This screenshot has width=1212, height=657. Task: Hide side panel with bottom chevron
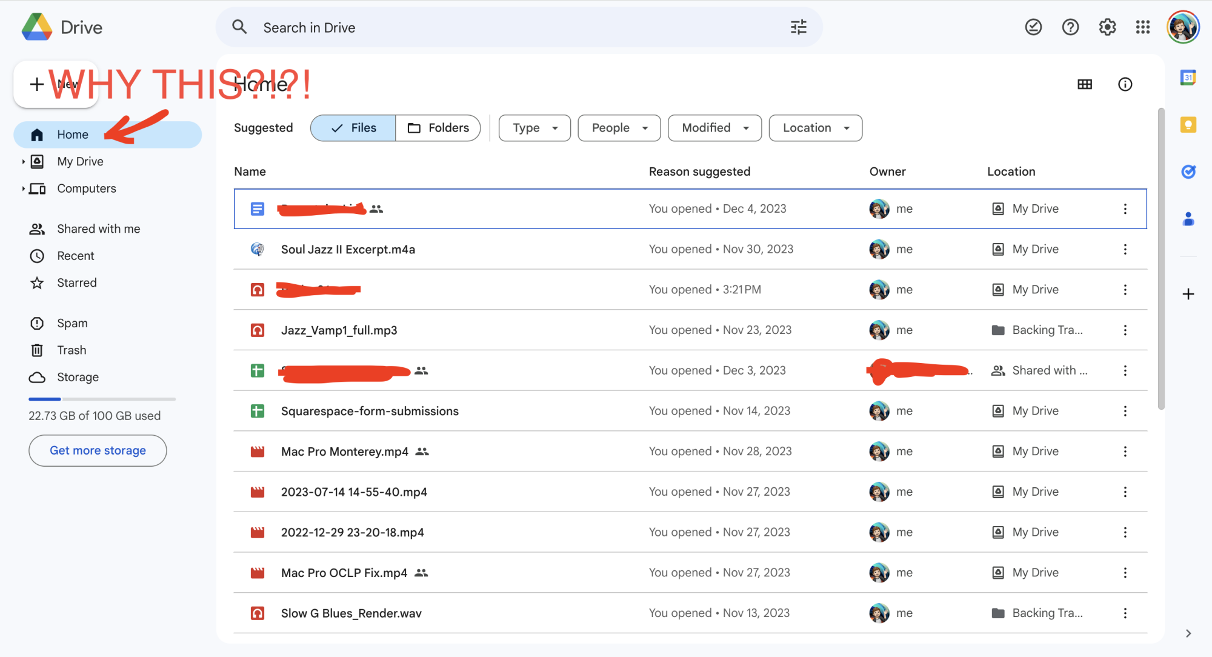pos(1188,633)
